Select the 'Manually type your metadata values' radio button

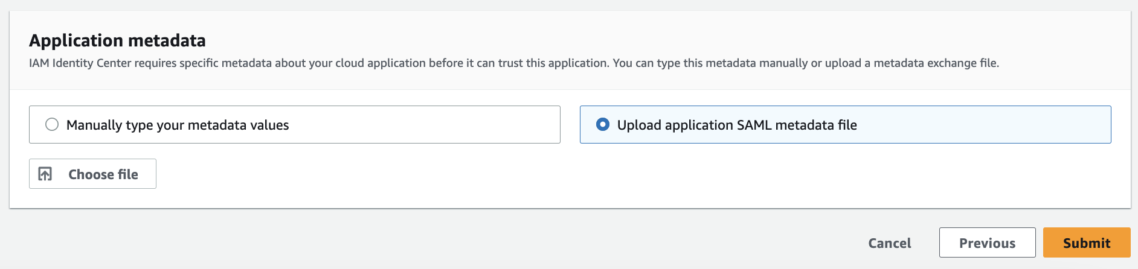(x=53, y=125)
